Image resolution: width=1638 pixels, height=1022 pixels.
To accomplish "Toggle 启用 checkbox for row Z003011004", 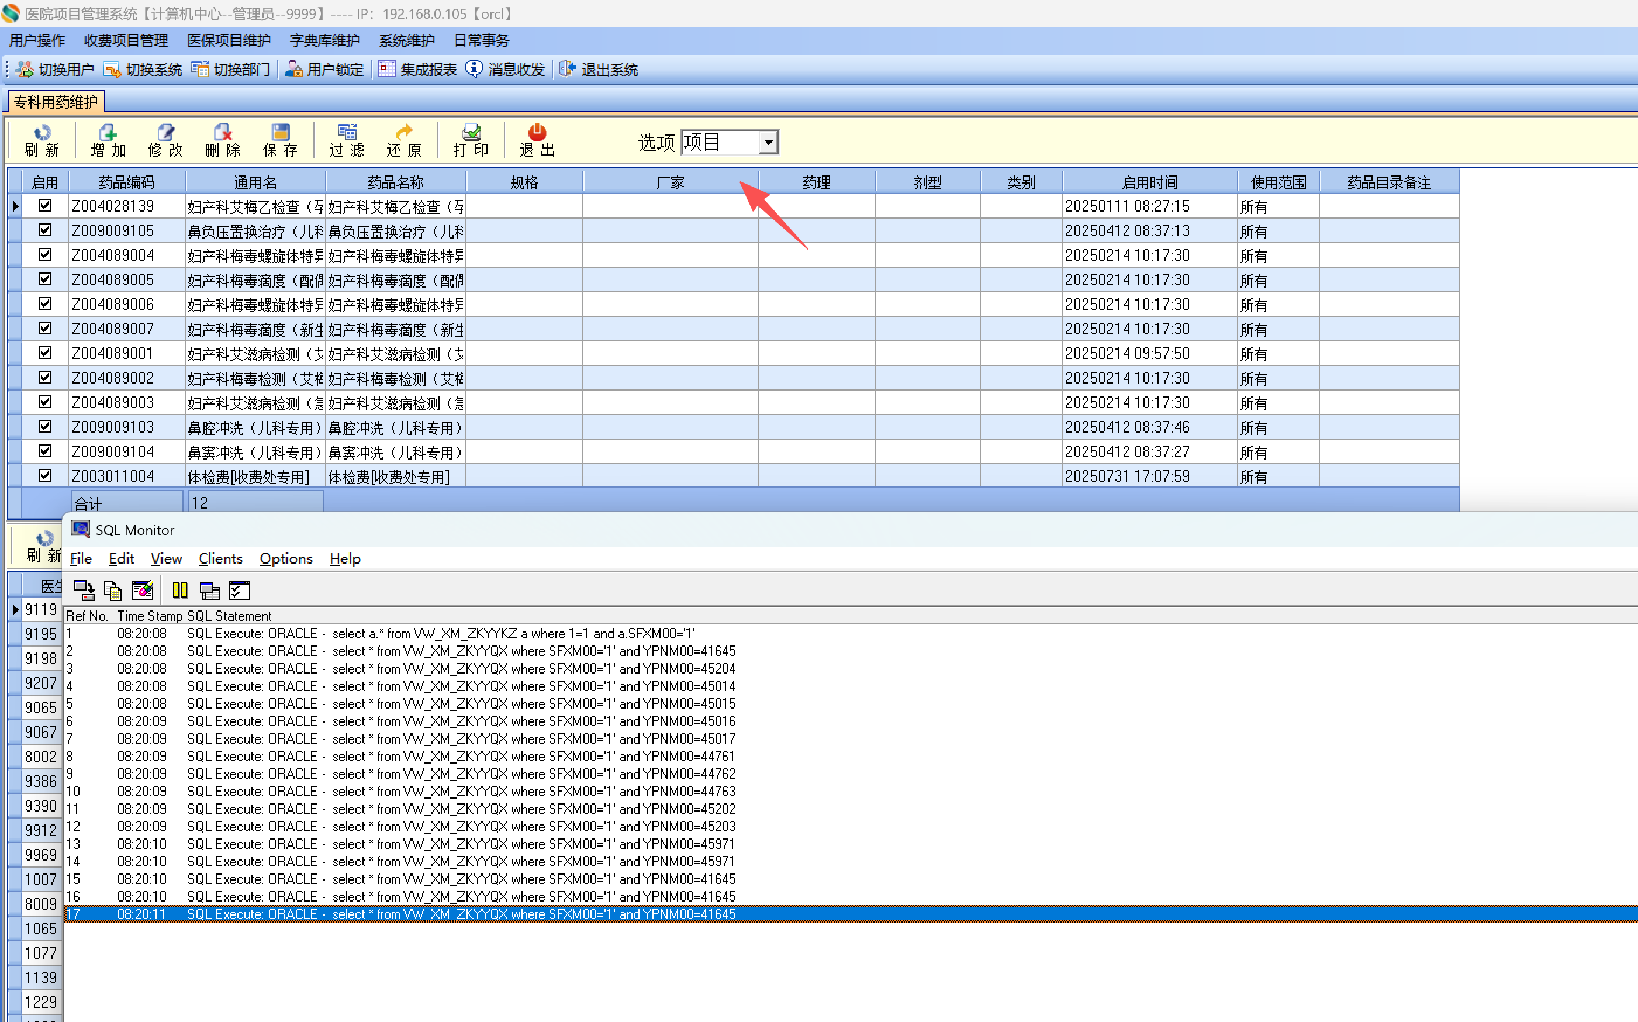I will 45,476.
